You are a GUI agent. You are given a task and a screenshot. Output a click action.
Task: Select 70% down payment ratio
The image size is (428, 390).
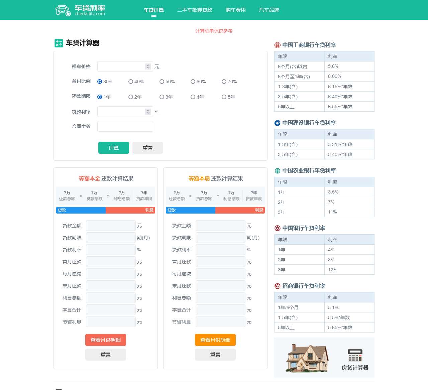[x=224, y=82]
